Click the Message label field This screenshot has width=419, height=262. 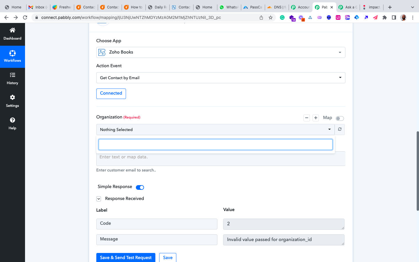coord(157,240)
